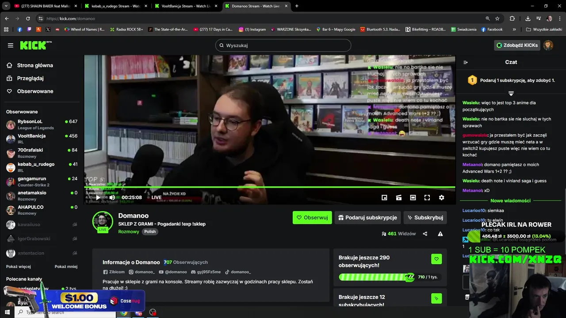Collapse list with Pokaż mniej
Viewport: 566px width, 318px height.
(66, 267)
